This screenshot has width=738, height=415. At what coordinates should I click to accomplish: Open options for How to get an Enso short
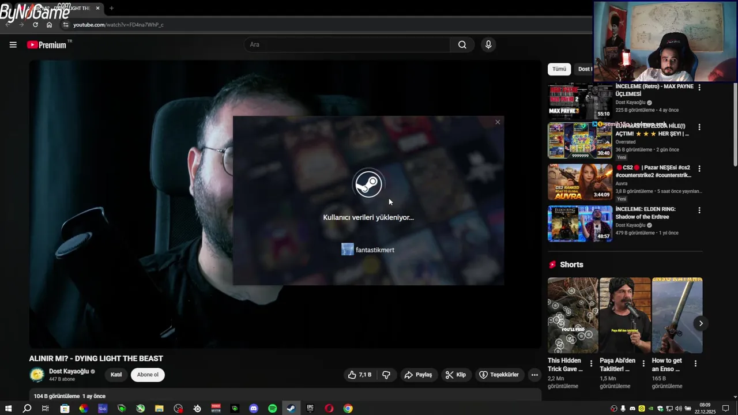695,364
